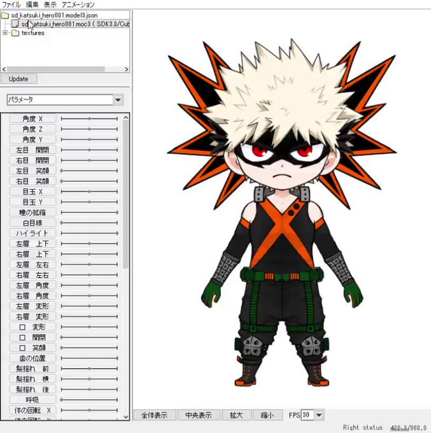431x433 pixels.
Task: Open the アニメーション menu
Action: pyautogui.click(x=78, y=4)
